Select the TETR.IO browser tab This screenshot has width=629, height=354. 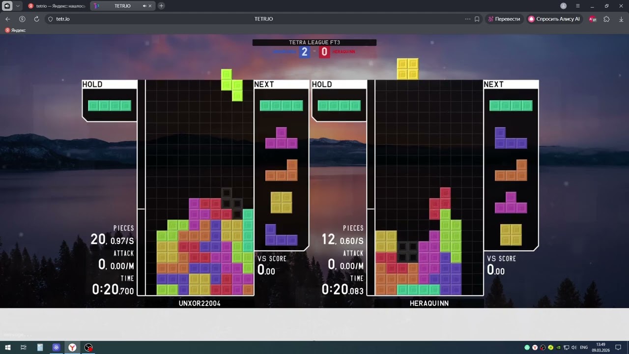click(x=122, y=6)
